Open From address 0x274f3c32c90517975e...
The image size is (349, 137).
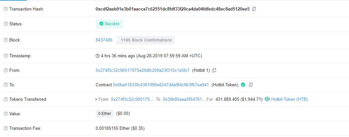[143, 70]
